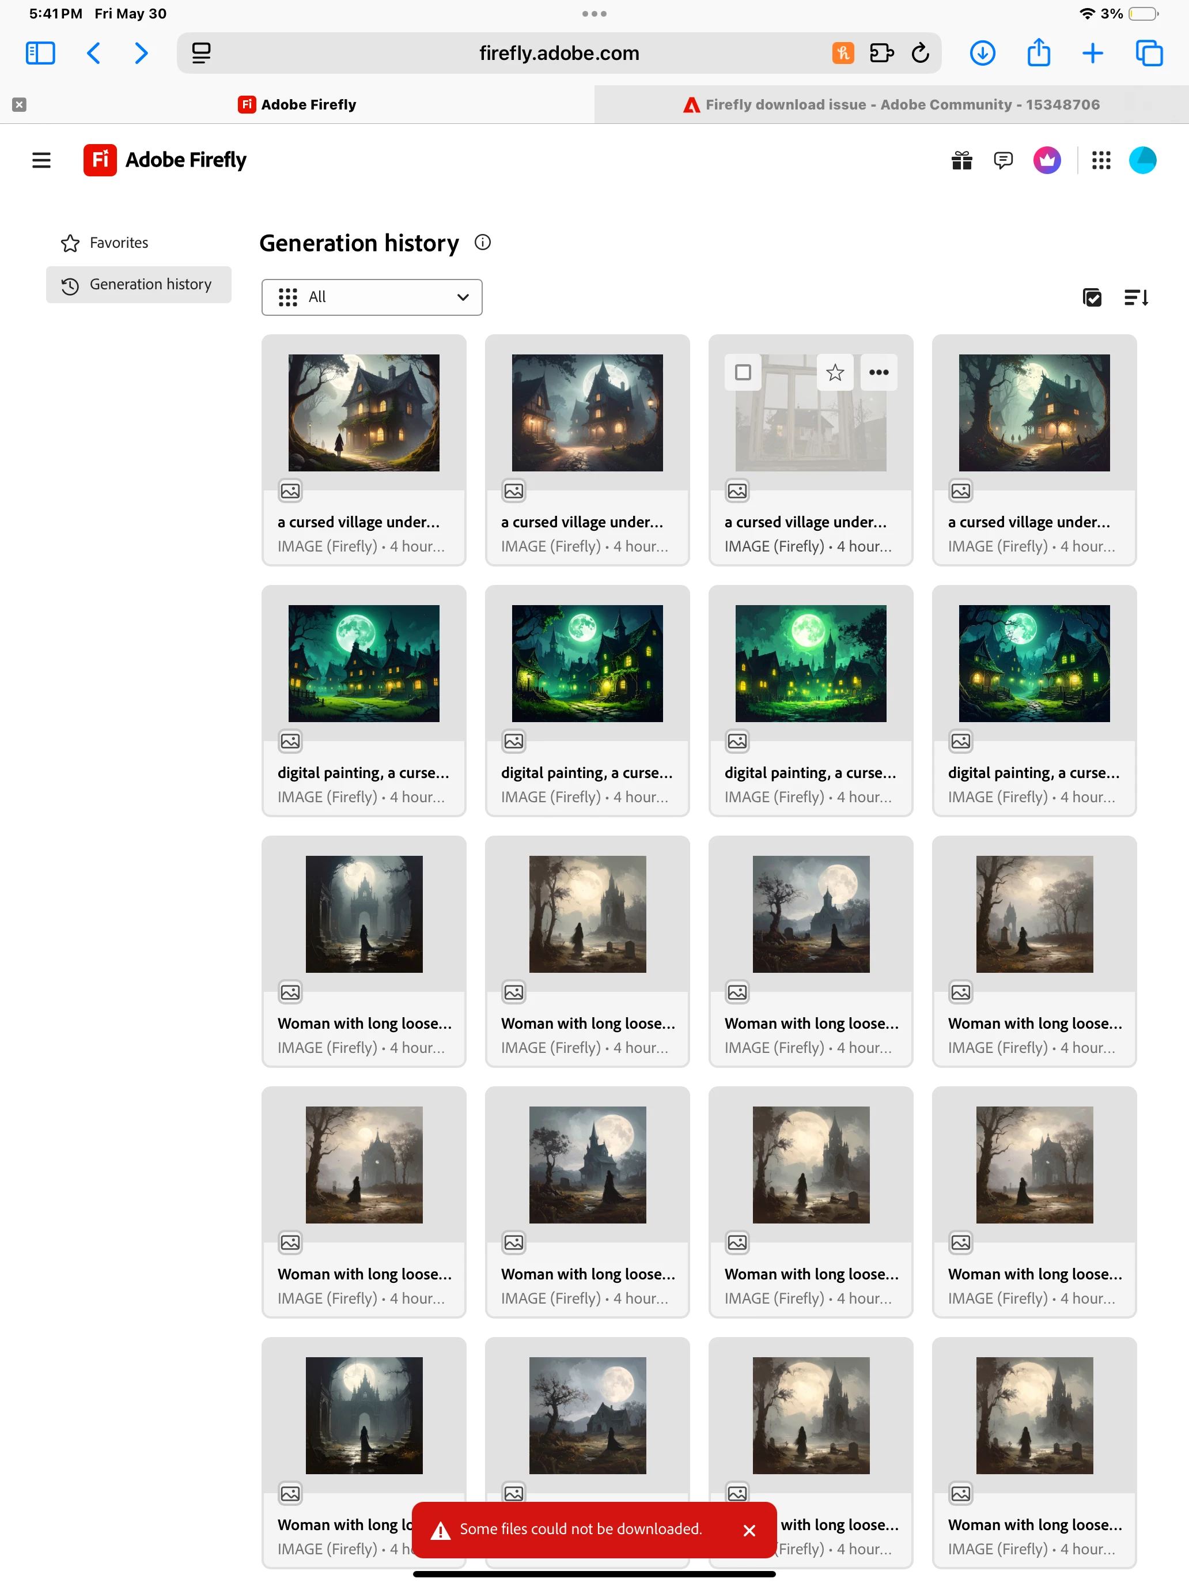Toggle select-multiple mode icon

1092,297
